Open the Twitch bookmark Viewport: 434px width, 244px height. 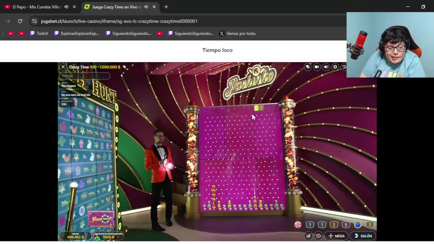coord(39,34)
